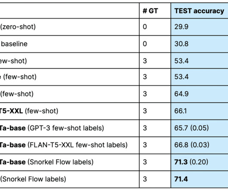This screenshot has width=228, height=190.
Task: Click the TEST accuracy column header
Action: [x=199, y=11]
